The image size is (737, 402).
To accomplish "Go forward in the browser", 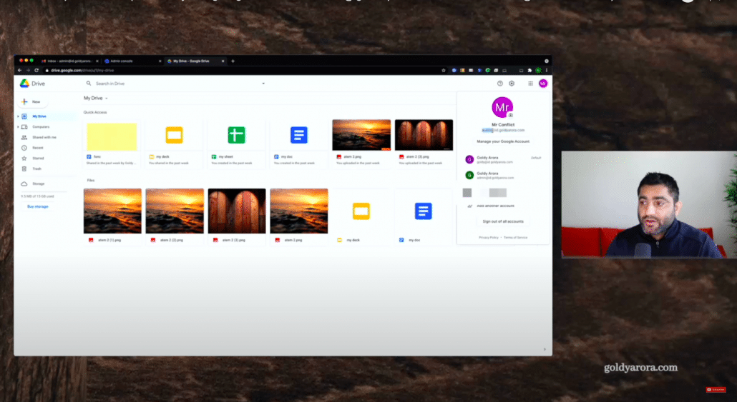I will (x=28, y=71).
